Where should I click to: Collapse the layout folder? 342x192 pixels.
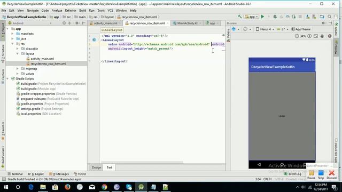[18, 54]
